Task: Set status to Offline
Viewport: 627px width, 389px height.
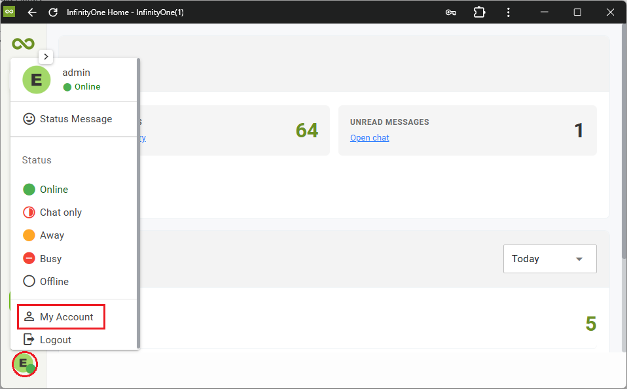Action: pos(46,282)
